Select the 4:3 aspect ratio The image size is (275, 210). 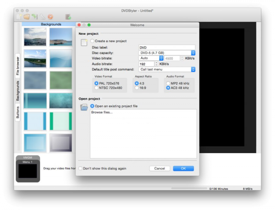coord(137,83)
